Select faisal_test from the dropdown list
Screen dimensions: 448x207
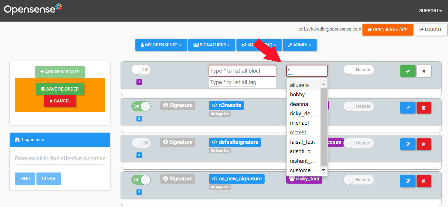click(303, 142)
